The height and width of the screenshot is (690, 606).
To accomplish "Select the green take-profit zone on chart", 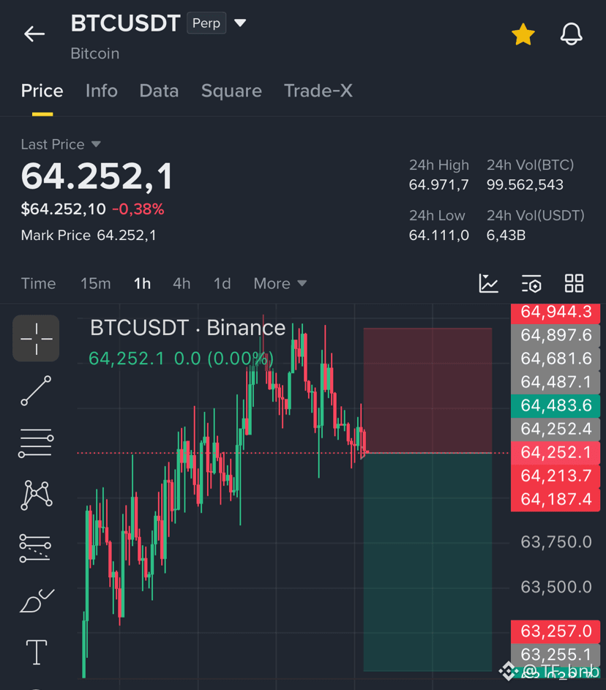I will [427, 562].
